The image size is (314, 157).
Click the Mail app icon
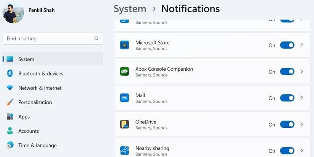tap(124, 98)
